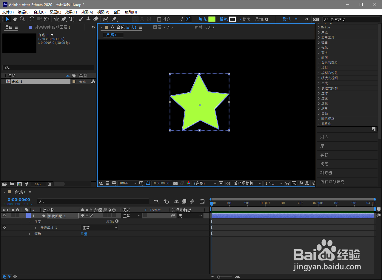The height and width of the screenshot is (280, 382).
Task: Select the Type text tool
Action: coord(71,19)
